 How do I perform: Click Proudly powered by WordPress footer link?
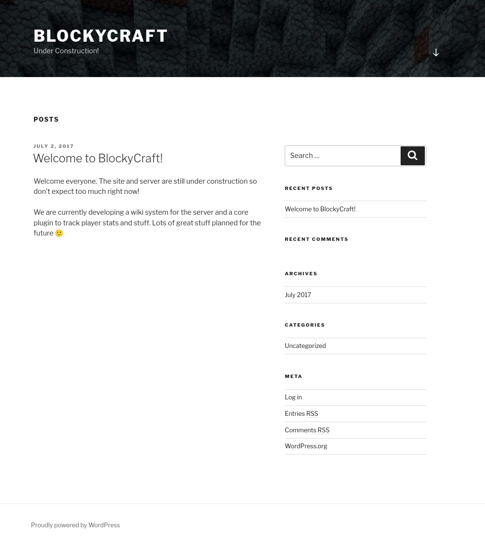75,525
